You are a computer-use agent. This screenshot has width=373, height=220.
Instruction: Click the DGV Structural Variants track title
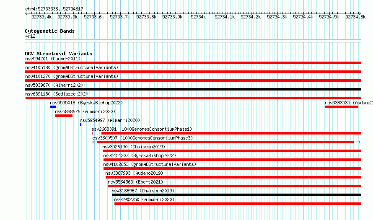click(59, 54)
